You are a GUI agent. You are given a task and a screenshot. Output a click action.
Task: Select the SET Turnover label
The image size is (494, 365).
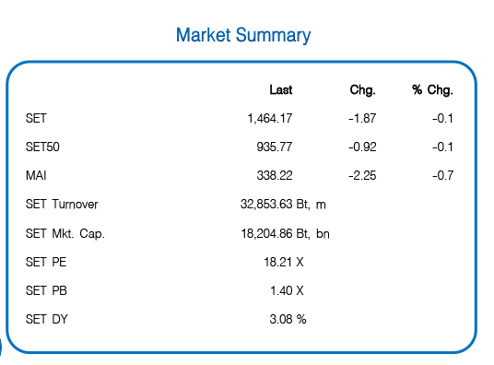pyautogui.click(x=62, y=205)
